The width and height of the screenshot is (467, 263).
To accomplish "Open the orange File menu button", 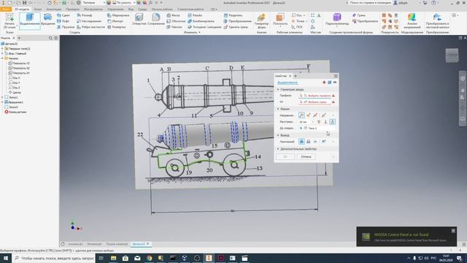I will coord(6,9).
